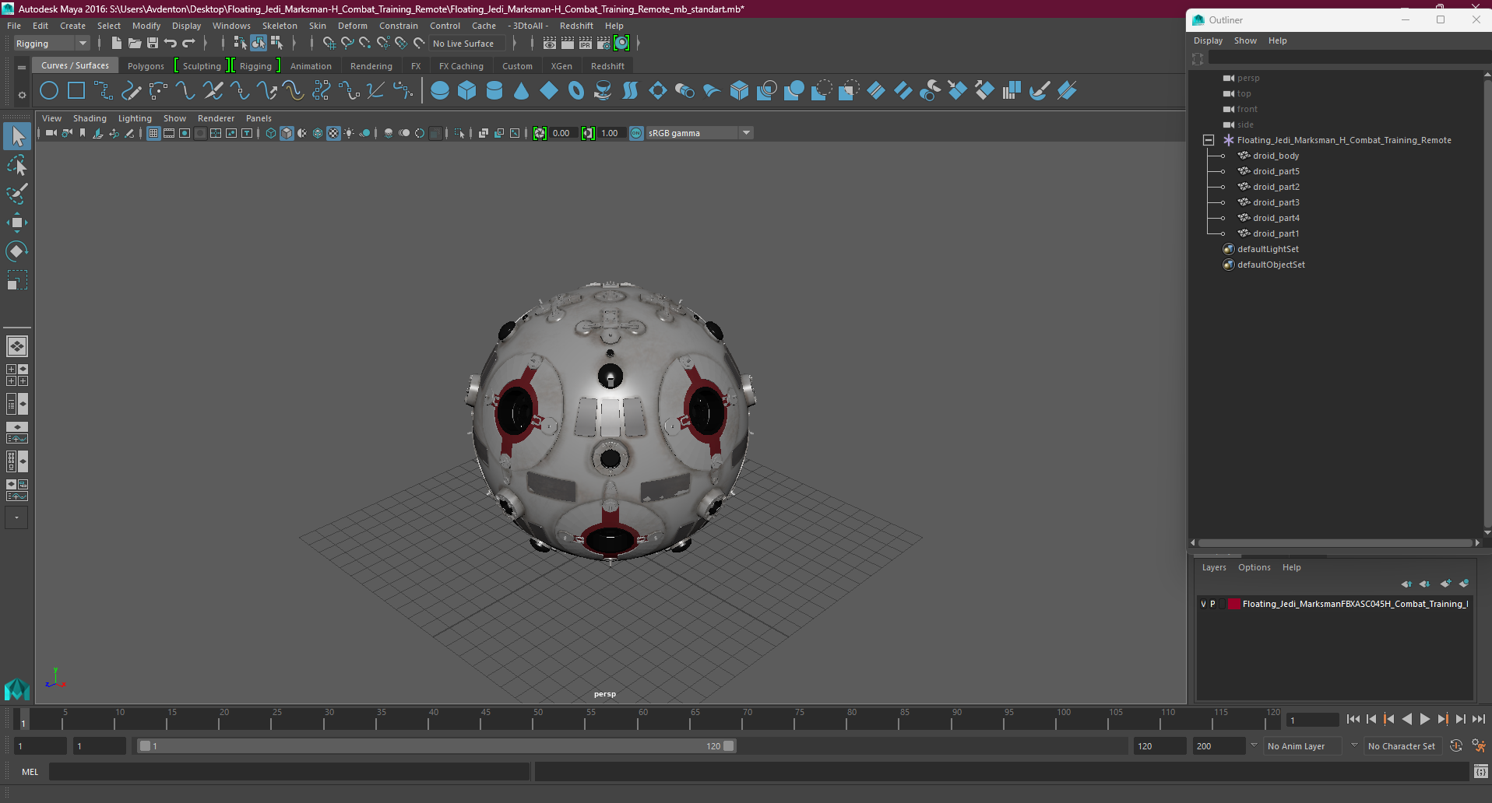Open the Skeleton menu
Screen dimensions: 1492x803
(279, 26)
